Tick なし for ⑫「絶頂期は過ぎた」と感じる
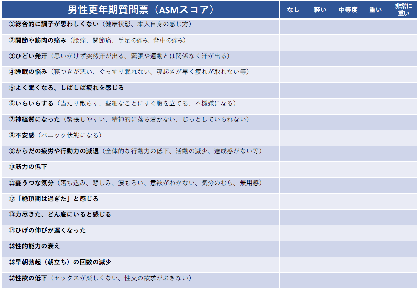This screenshot has width=420, height=291. tap(293, 201)
